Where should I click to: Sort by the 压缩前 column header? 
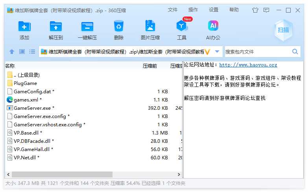point(150,66)
